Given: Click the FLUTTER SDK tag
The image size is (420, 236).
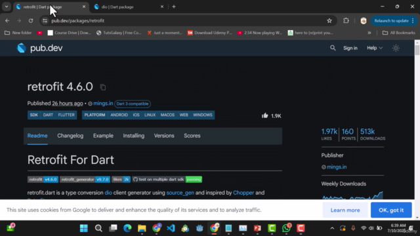Looking at the screenshot, I should click(66, 115).
